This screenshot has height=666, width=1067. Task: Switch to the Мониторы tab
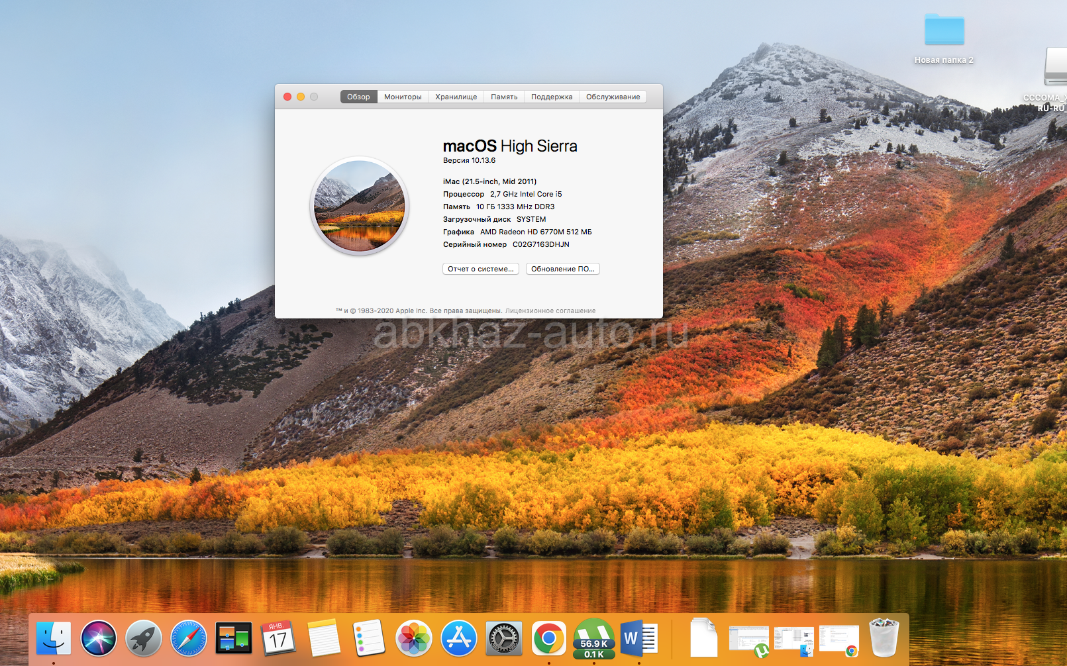[403, 97]
